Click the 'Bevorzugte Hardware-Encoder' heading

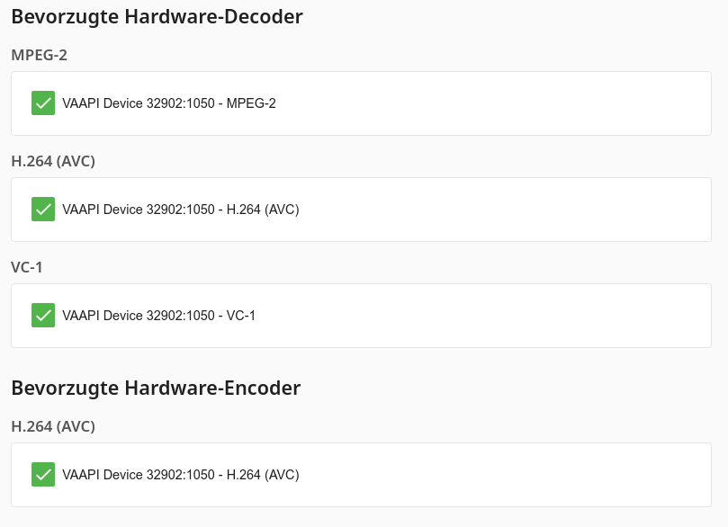pos(156,389)
